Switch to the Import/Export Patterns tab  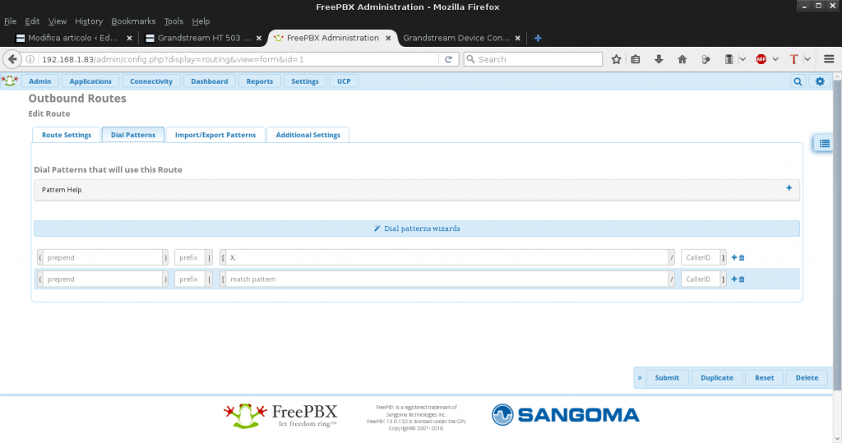click(215, 135)
